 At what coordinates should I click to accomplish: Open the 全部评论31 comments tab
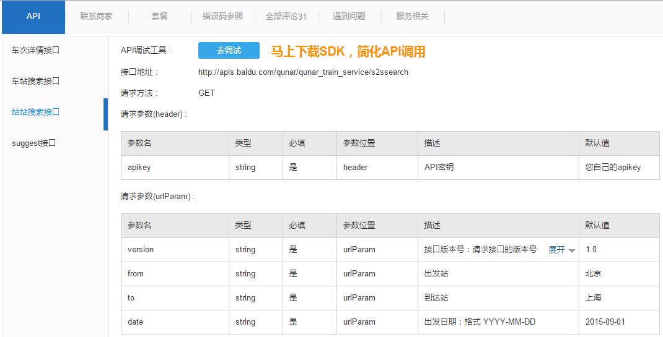click(x=286, y=17)
